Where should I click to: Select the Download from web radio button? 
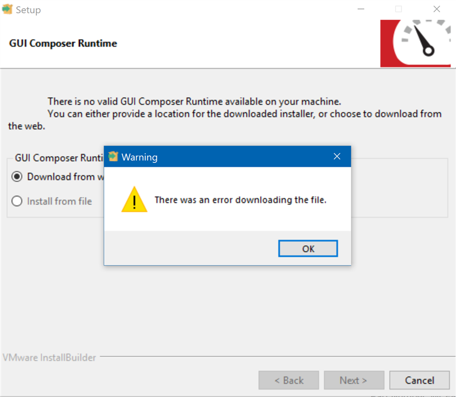tap(17, 177)
